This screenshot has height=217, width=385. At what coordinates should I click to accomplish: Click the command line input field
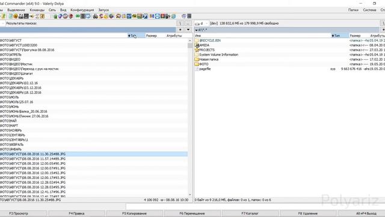pyautogui.click(x=255, y=206)
